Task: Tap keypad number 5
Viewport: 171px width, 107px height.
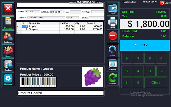Action: [x=127, y=71]
